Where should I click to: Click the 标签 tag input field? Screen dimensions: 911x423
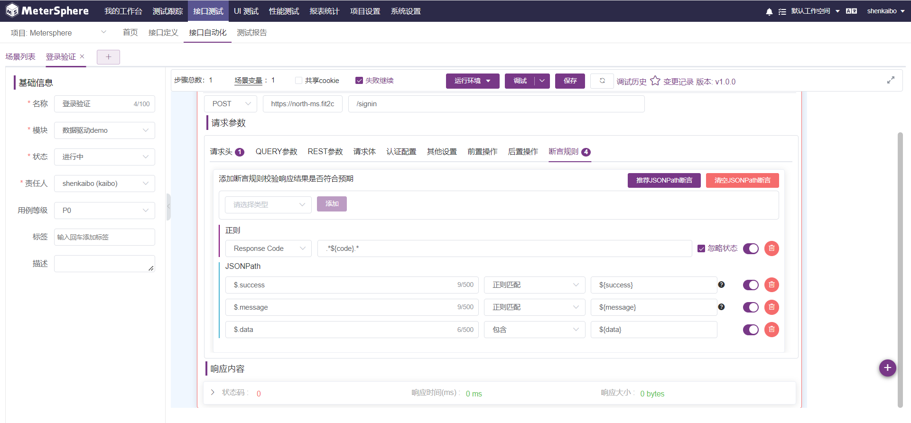(x=104, y=237)
